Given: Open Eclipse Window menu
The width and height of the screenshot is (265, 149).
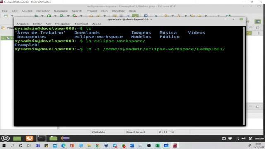Looking at the screenshot, I should point(118,11).
